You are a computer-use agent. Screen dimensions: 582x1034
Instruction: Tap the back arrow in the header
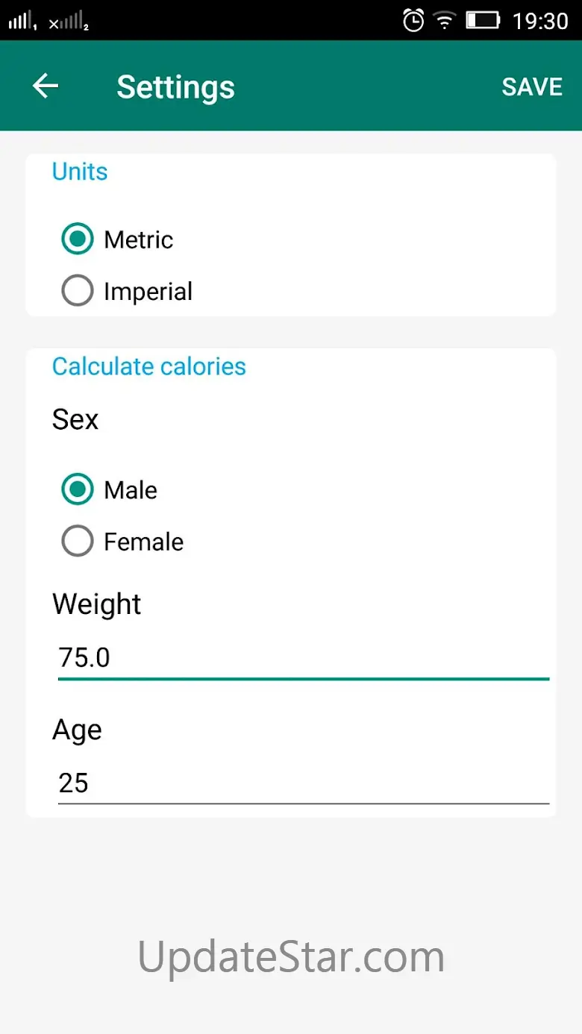pyautogui.click(x=46, y=87)
